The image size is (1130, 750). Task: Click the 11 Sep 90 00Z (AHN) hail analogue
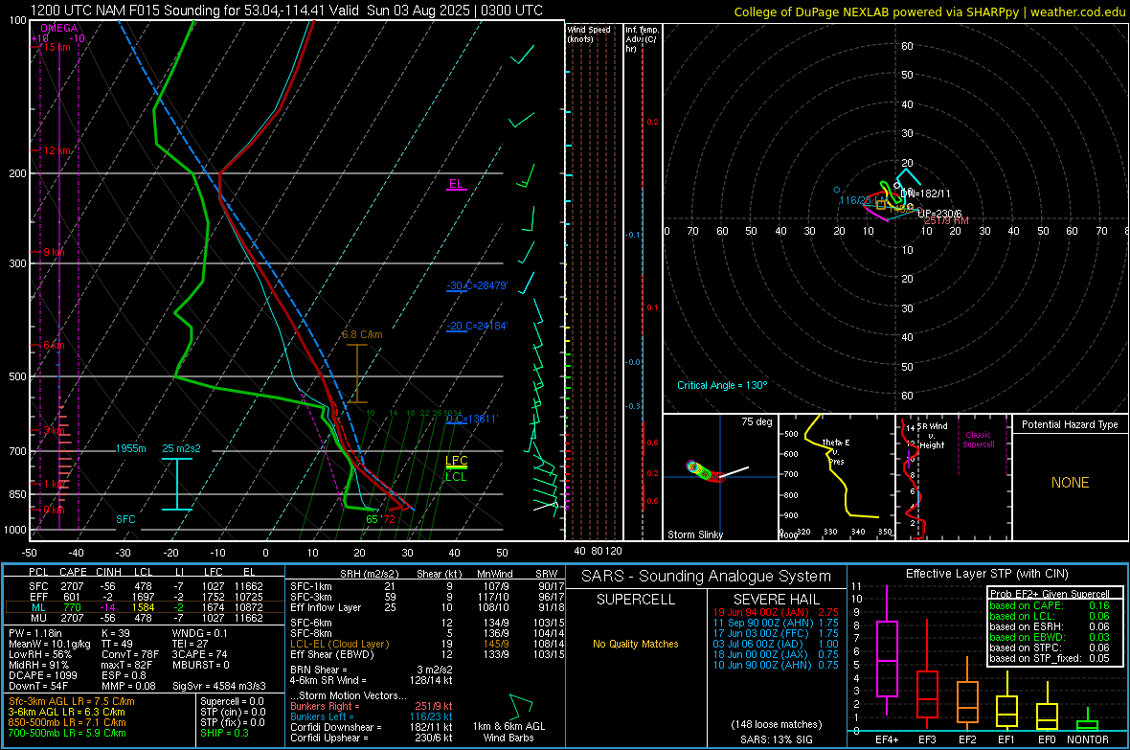point(776,623)
